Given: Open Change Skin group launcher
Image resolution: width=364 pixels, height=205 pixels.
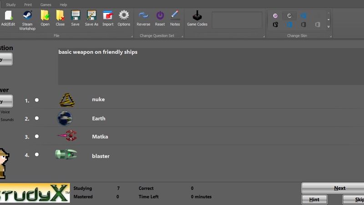Looking at the screenshot, I should 331,36.
